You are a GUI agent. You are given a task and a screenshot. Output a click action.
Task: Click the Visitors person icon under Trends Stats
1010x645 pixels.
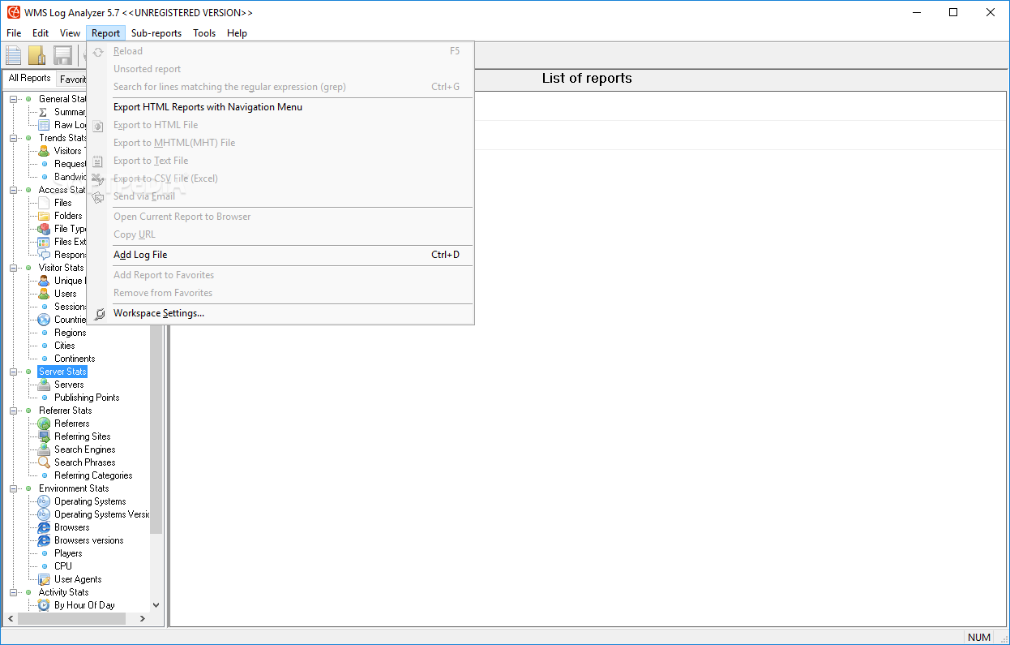point(44,151)
